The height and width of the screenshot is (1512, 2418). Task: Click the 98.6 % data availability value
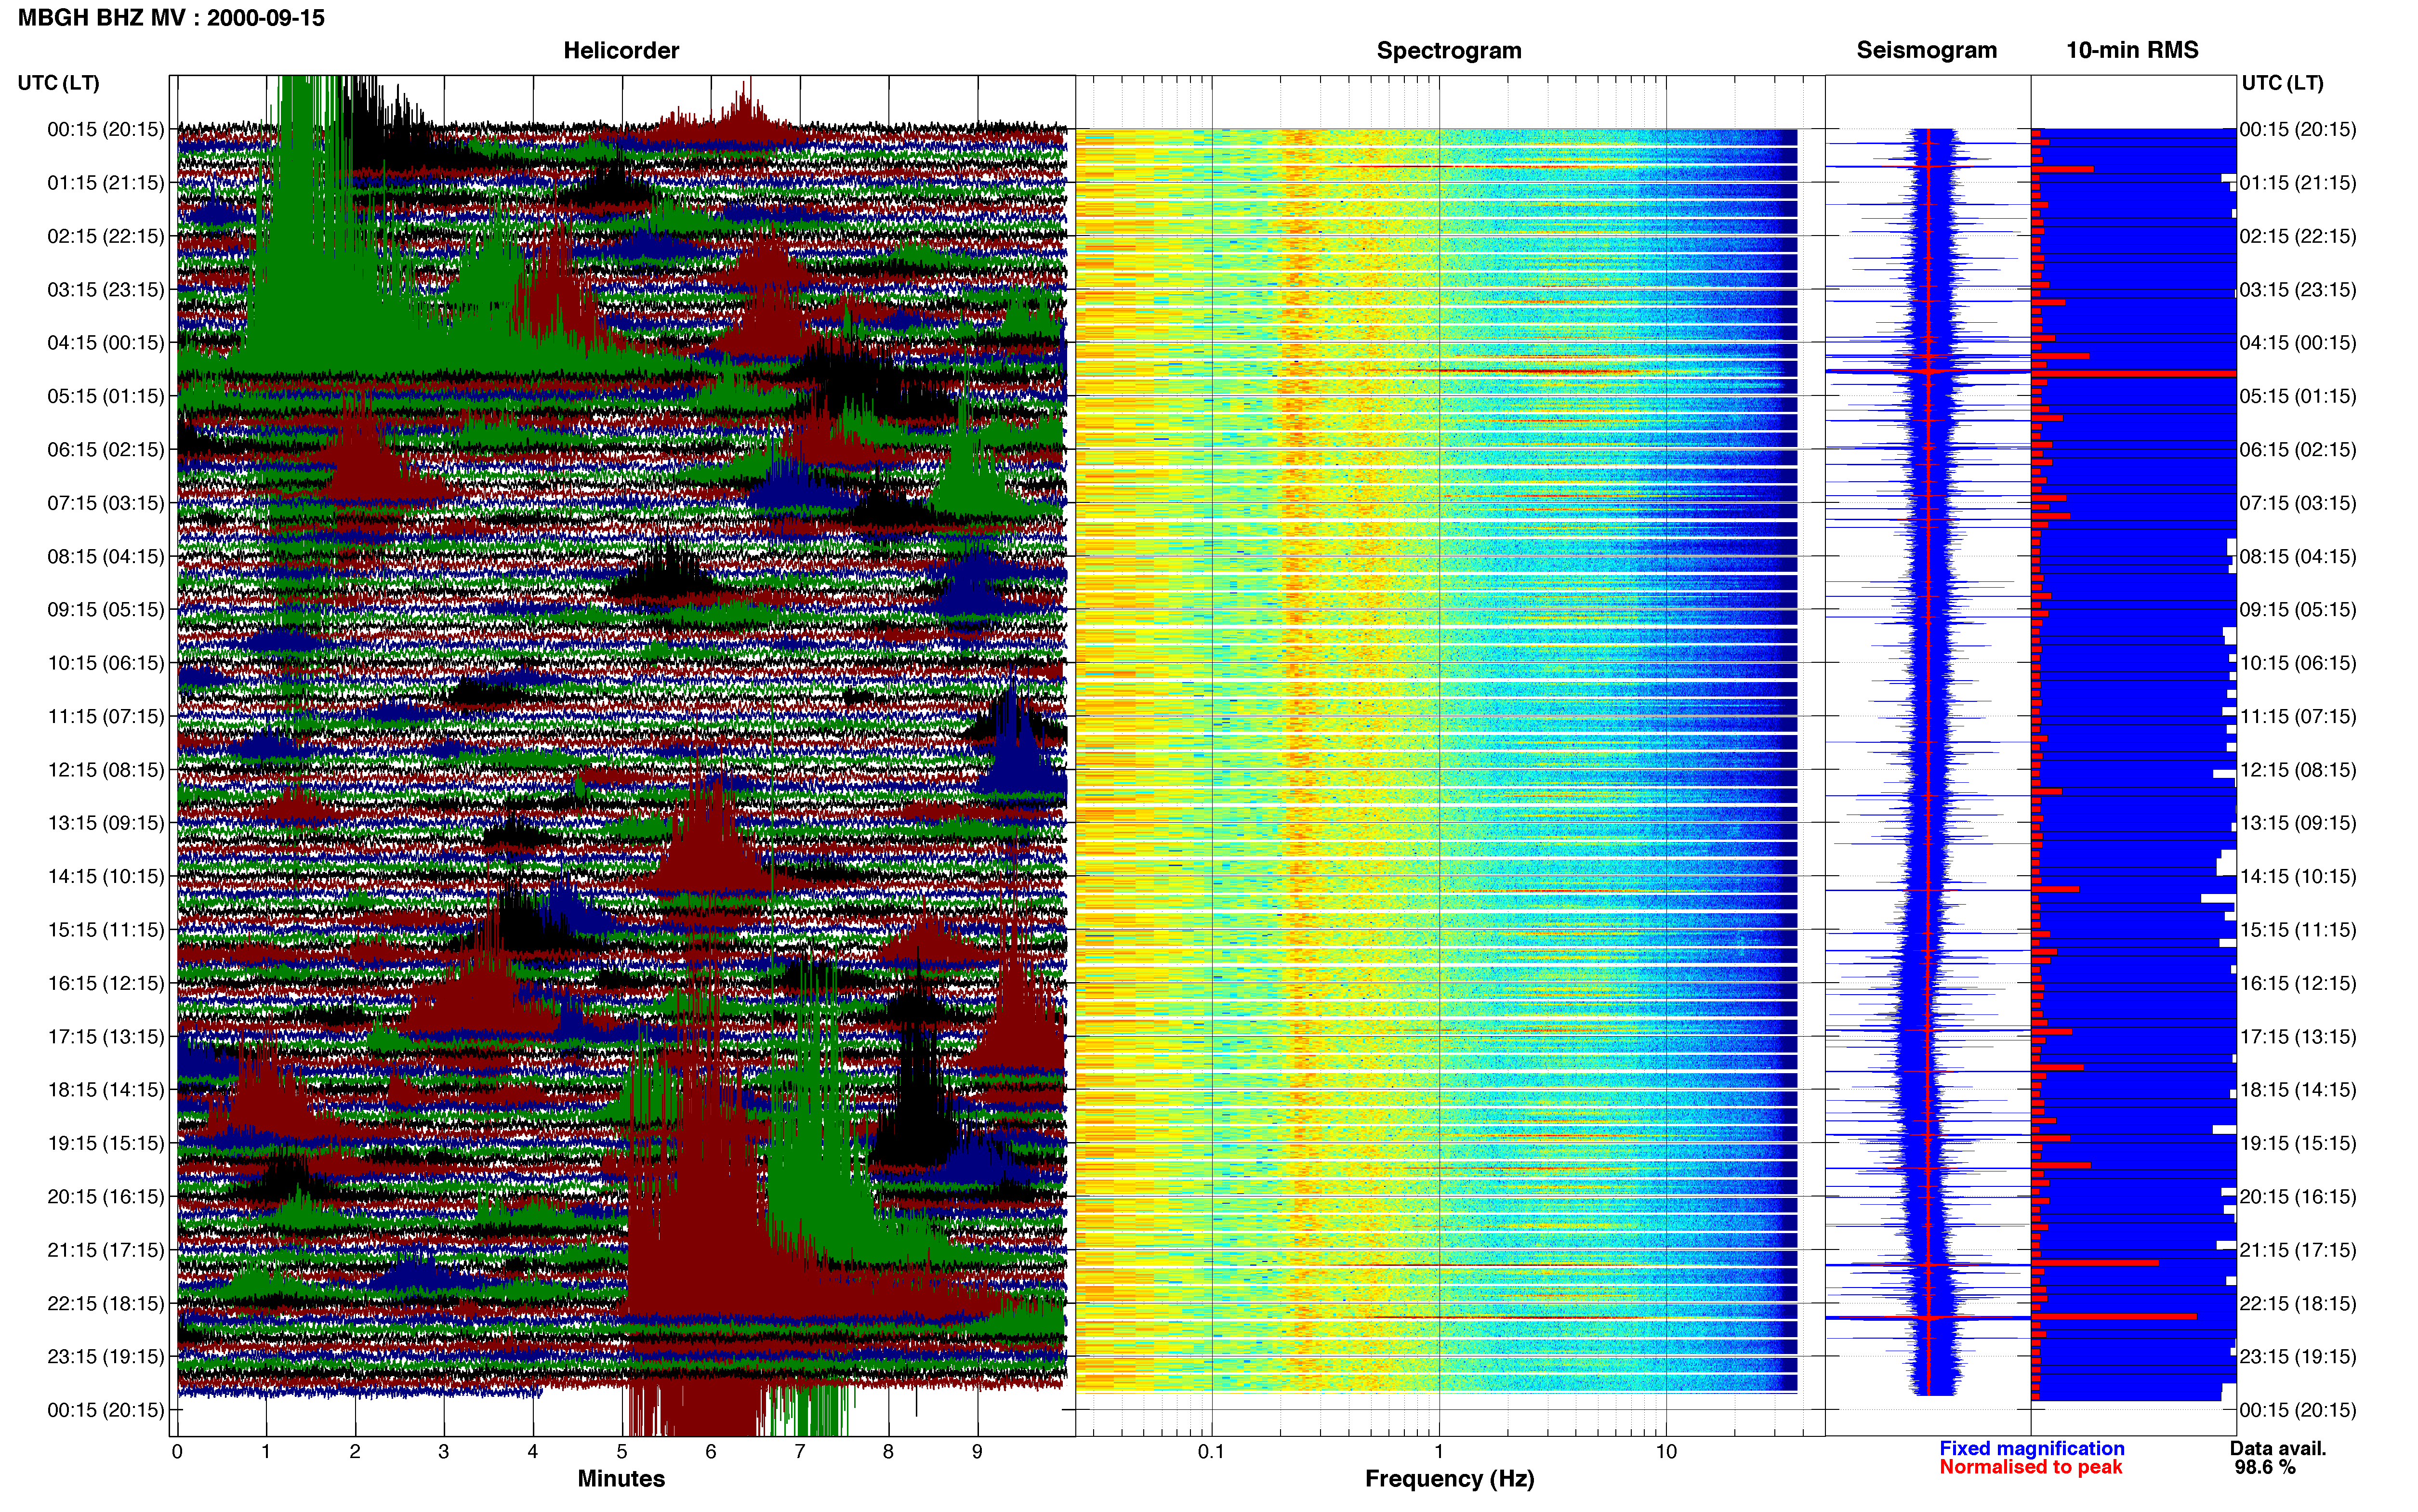(2265, 1467)
